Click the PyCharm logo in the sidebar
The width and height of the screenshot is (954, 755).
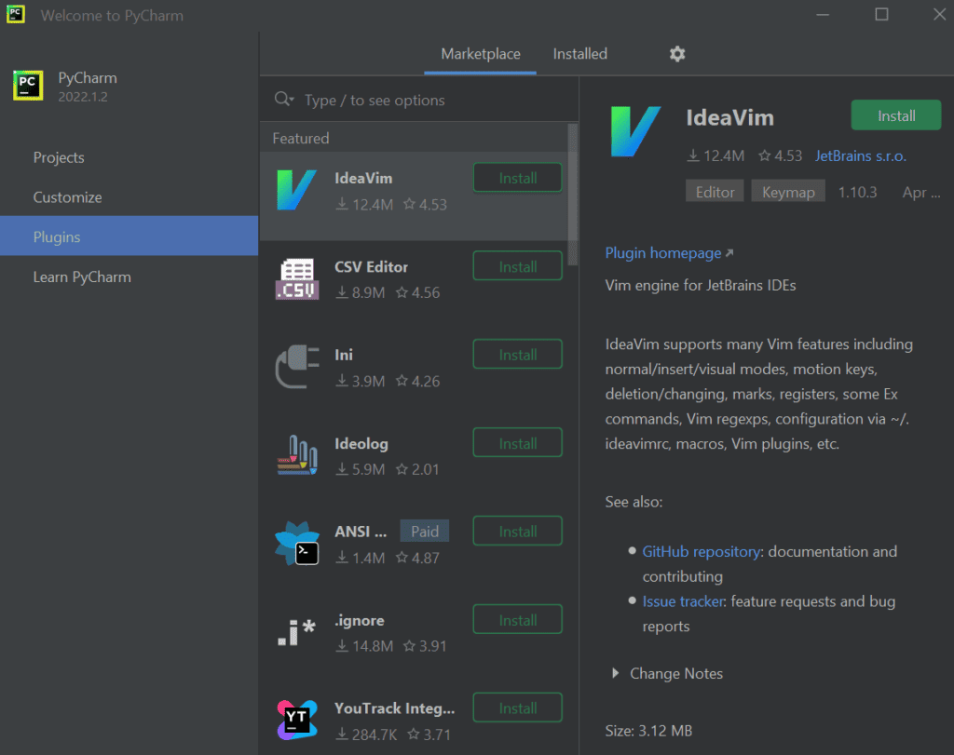point(28,85)
